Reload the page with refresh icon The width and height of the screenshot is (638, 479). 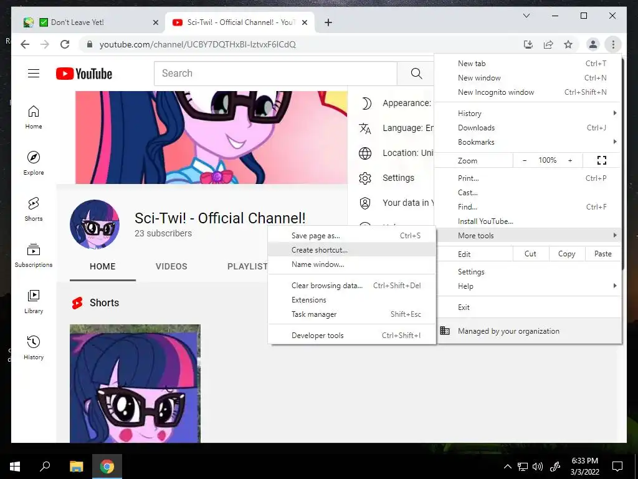pos(65,44)
